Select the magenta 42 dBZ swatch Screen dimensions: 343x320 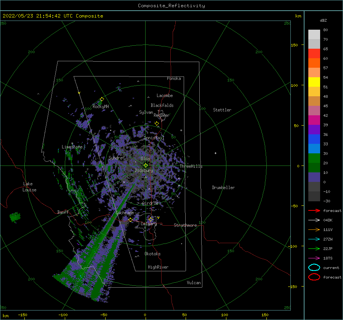(314, 120)
